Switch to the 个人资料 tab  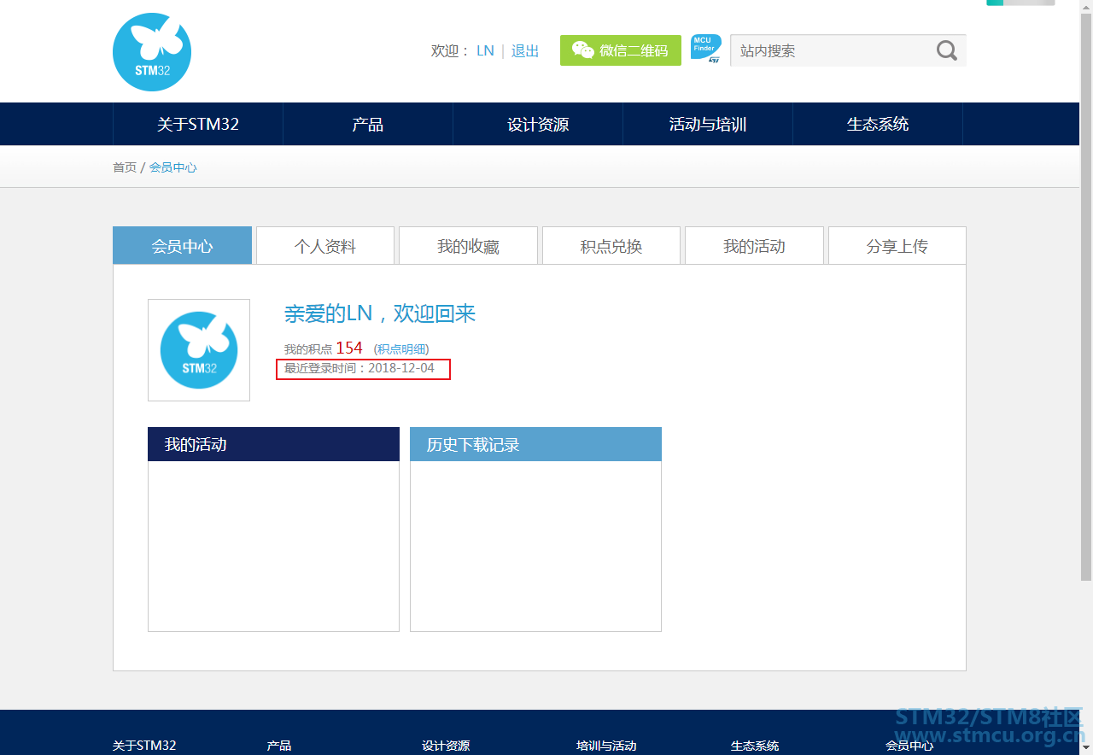pyautogui.click(x=325, y=246)
